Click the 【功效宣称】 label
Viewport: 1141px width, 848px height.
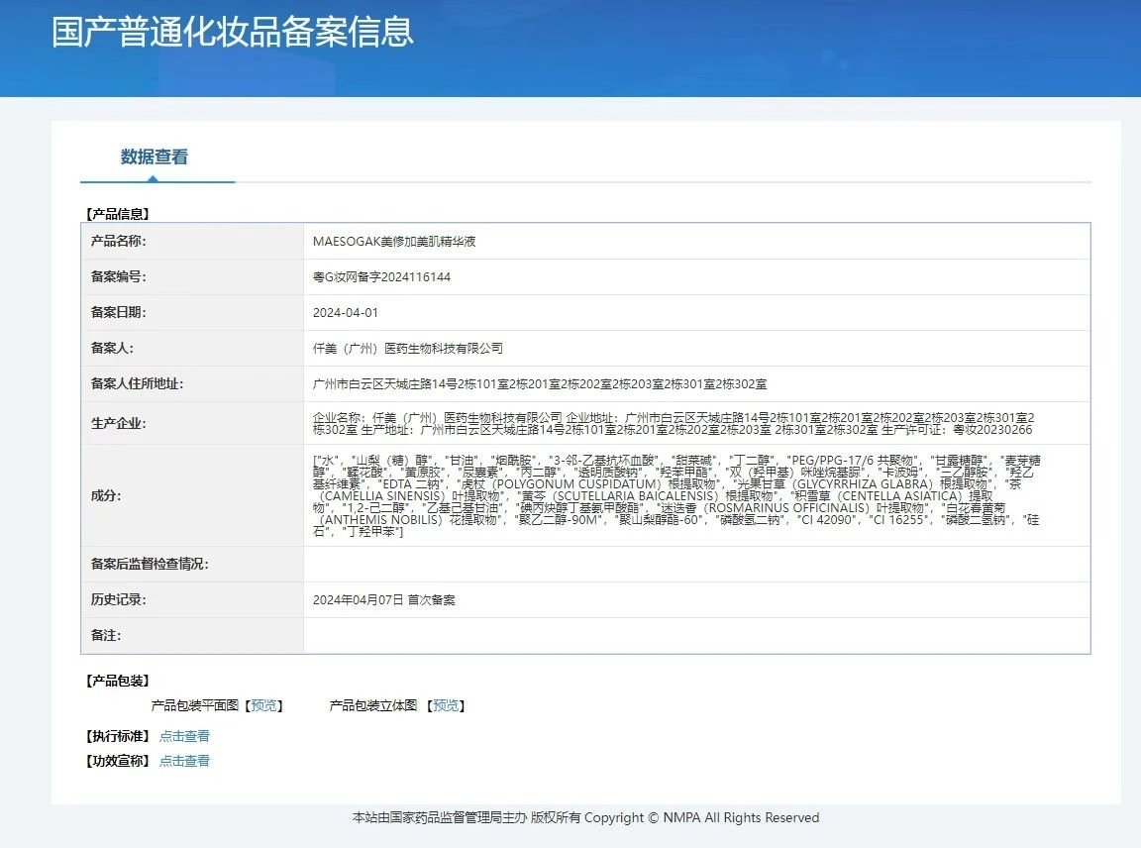(x=117, y=761)
